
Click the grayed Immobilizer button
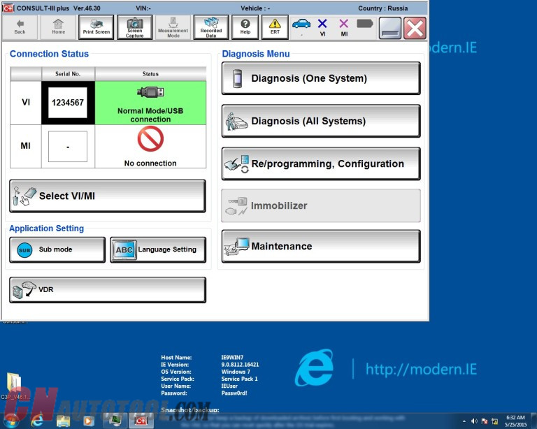321,205
